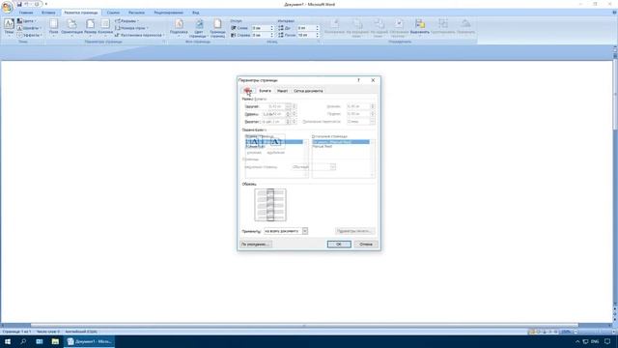The height and width of the screenshot is (348, 618).
Task: Click the Word help icon below window controls
Action: point(614,13)
